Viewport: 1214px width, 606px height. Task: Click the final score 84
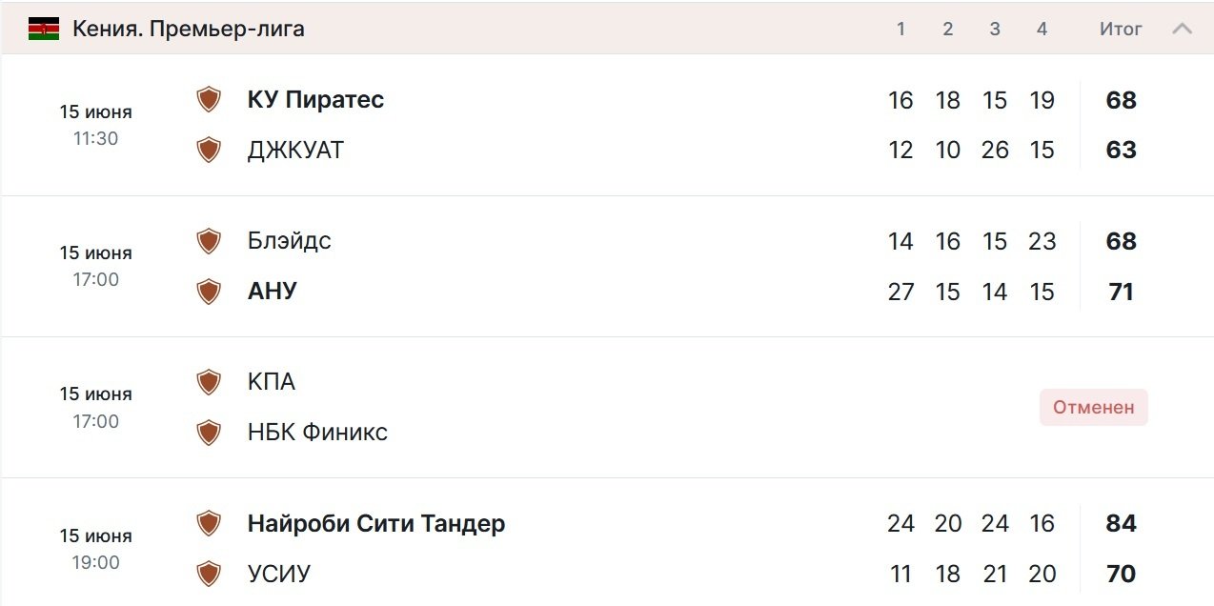(x=1121, y=523)
